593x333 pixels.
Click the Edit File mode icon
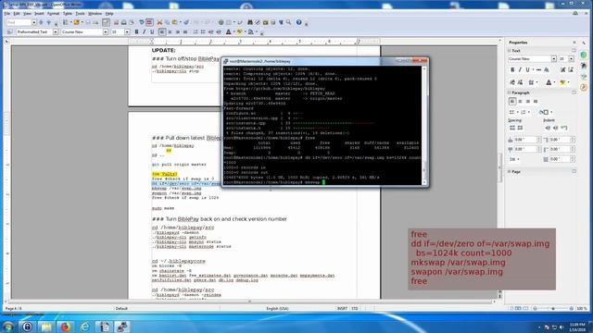pos(106,22)
